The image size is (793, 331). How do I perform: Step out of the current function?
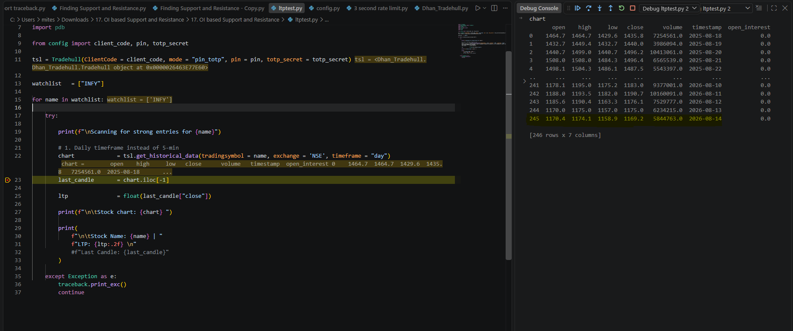(611, 8)
